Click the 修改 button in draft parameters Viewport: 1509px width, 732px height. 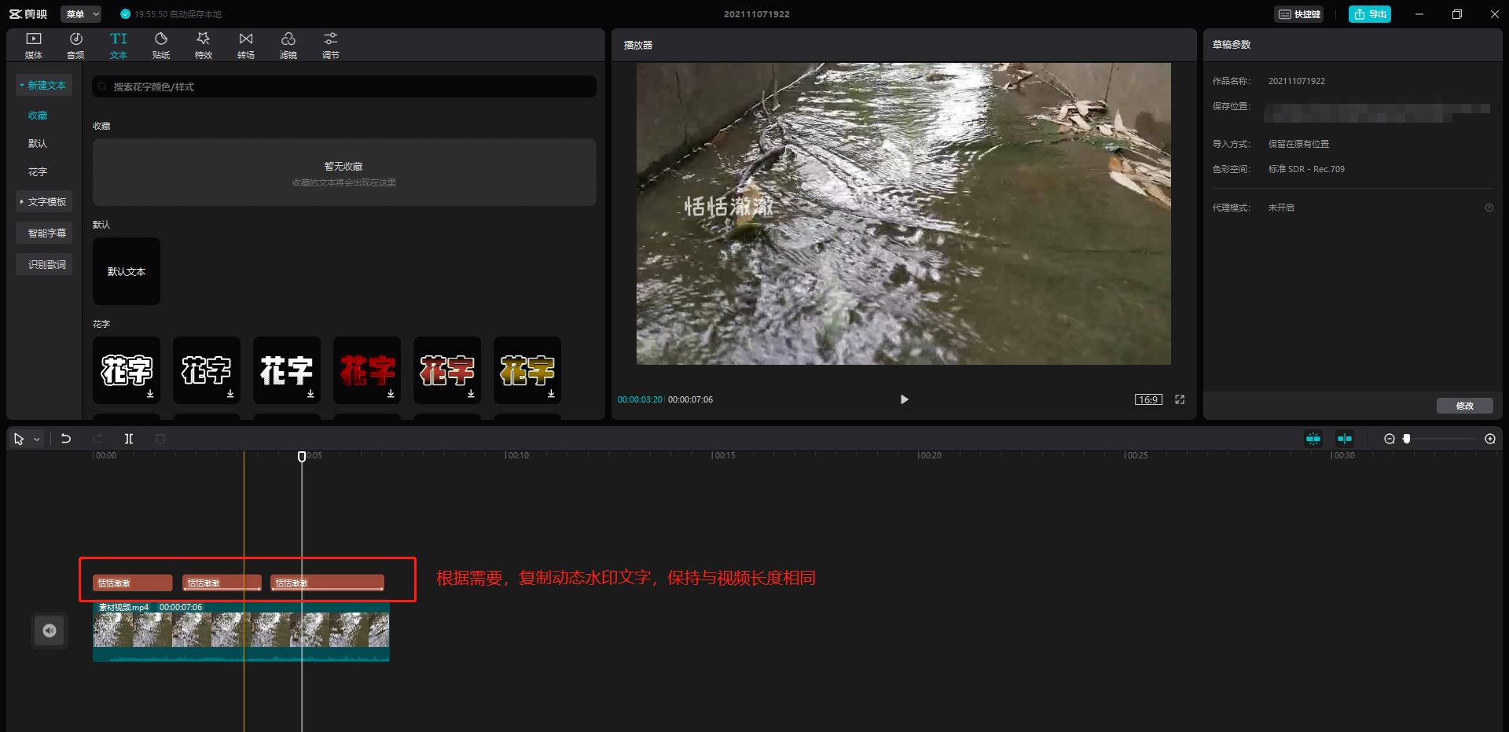1464,406
